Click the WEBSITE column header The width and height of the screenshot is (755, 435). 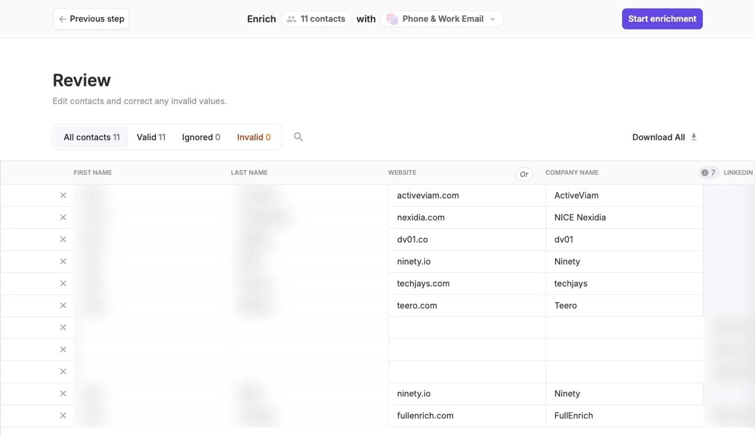click(402, 173)
